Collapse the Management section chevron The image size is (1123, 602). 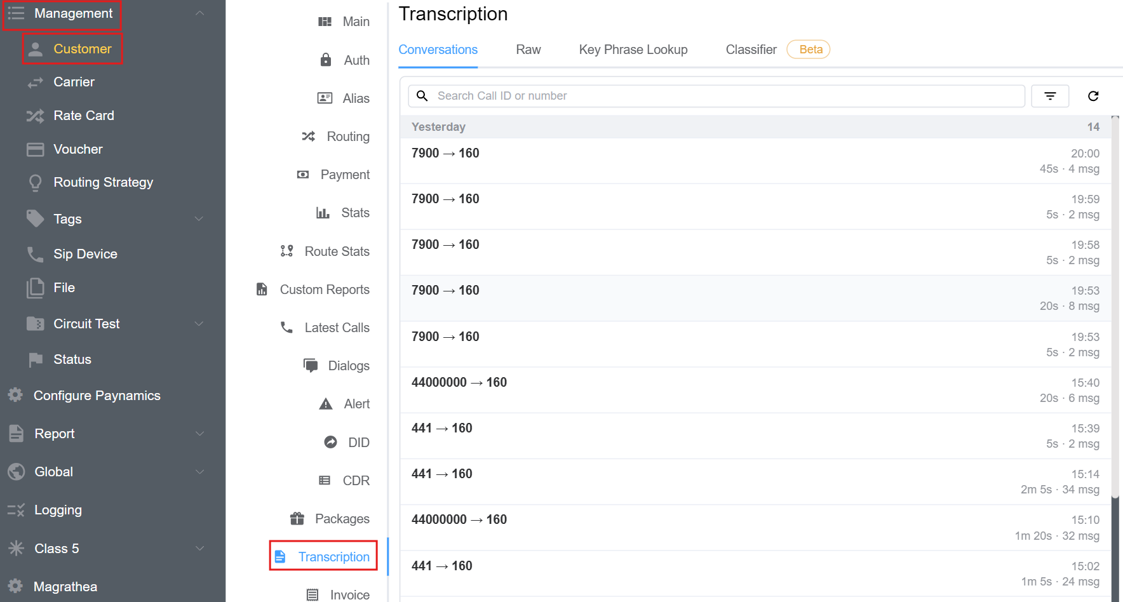(199, 13)
